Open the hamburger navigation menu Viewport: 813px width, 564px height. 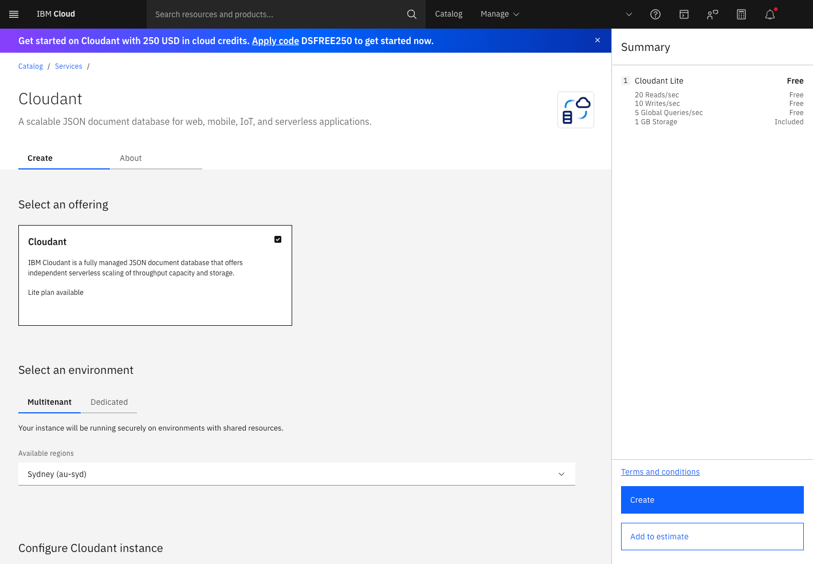pos(14,14)
